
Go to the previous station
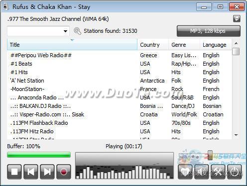[31, 172]
